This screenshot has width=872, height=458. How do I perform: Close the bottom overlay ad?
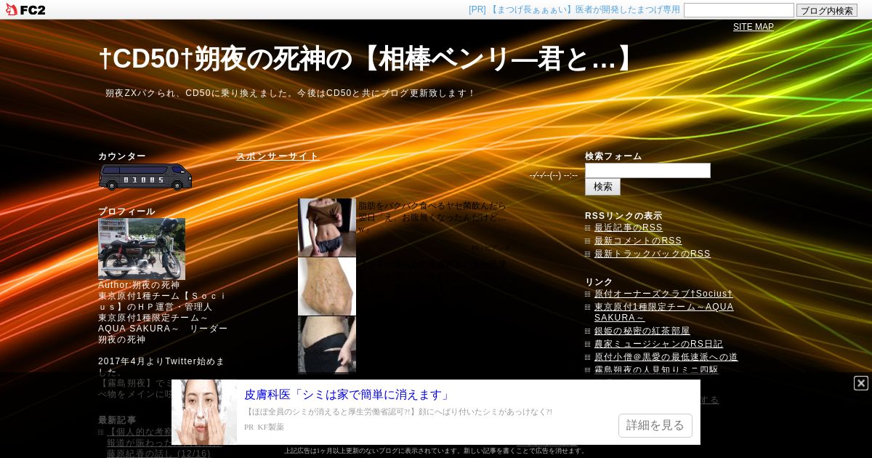[x=861, y=383]
